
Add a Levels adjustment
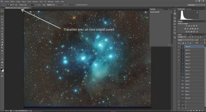click(189, 26)
